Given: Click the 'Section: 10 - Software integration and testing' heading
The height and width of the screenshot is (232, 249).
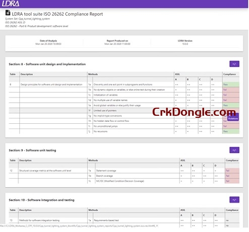Looking at the screenshot, I should (41, 200).
